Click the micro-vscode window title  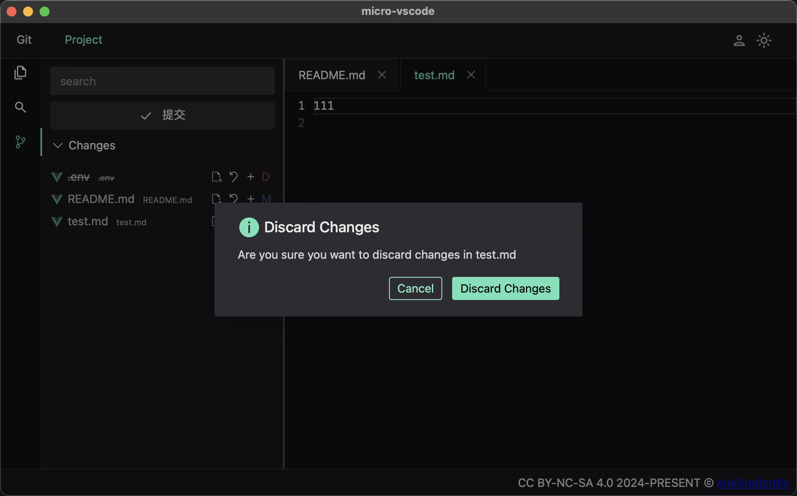click(x=398, y=11)
